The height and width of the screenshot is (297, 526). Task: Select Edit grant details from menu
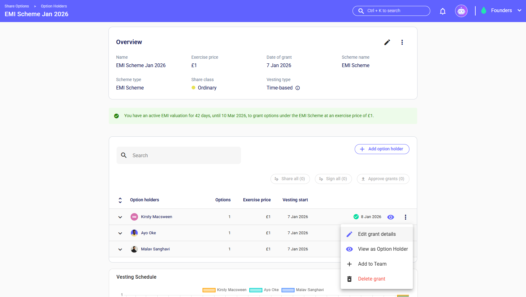[x=376, y=234]
